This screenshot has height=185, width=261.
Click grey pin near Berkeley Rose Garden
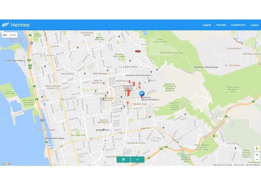[x=130, y=61]
